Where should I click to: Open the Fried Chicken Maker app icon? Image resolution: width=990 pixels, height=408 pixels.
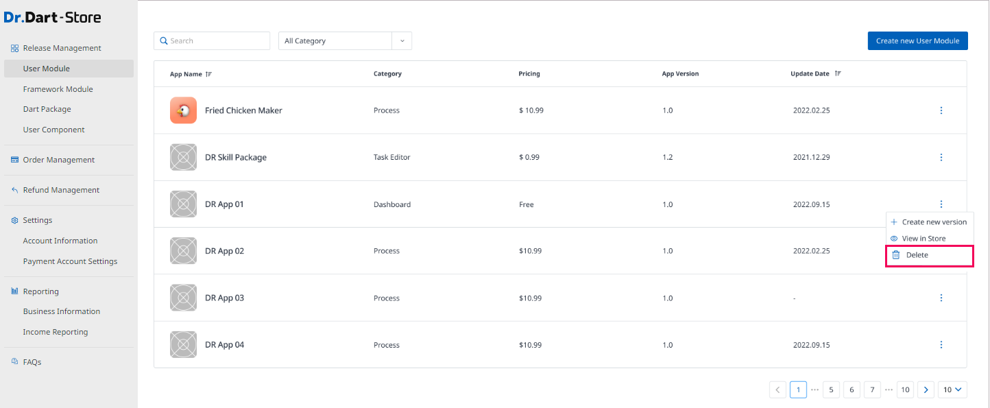point(183,110)
